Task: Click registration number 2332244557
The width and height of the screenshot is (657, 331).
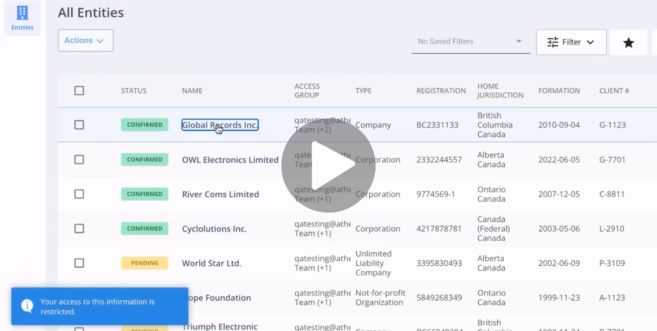Action: (439, 160)
